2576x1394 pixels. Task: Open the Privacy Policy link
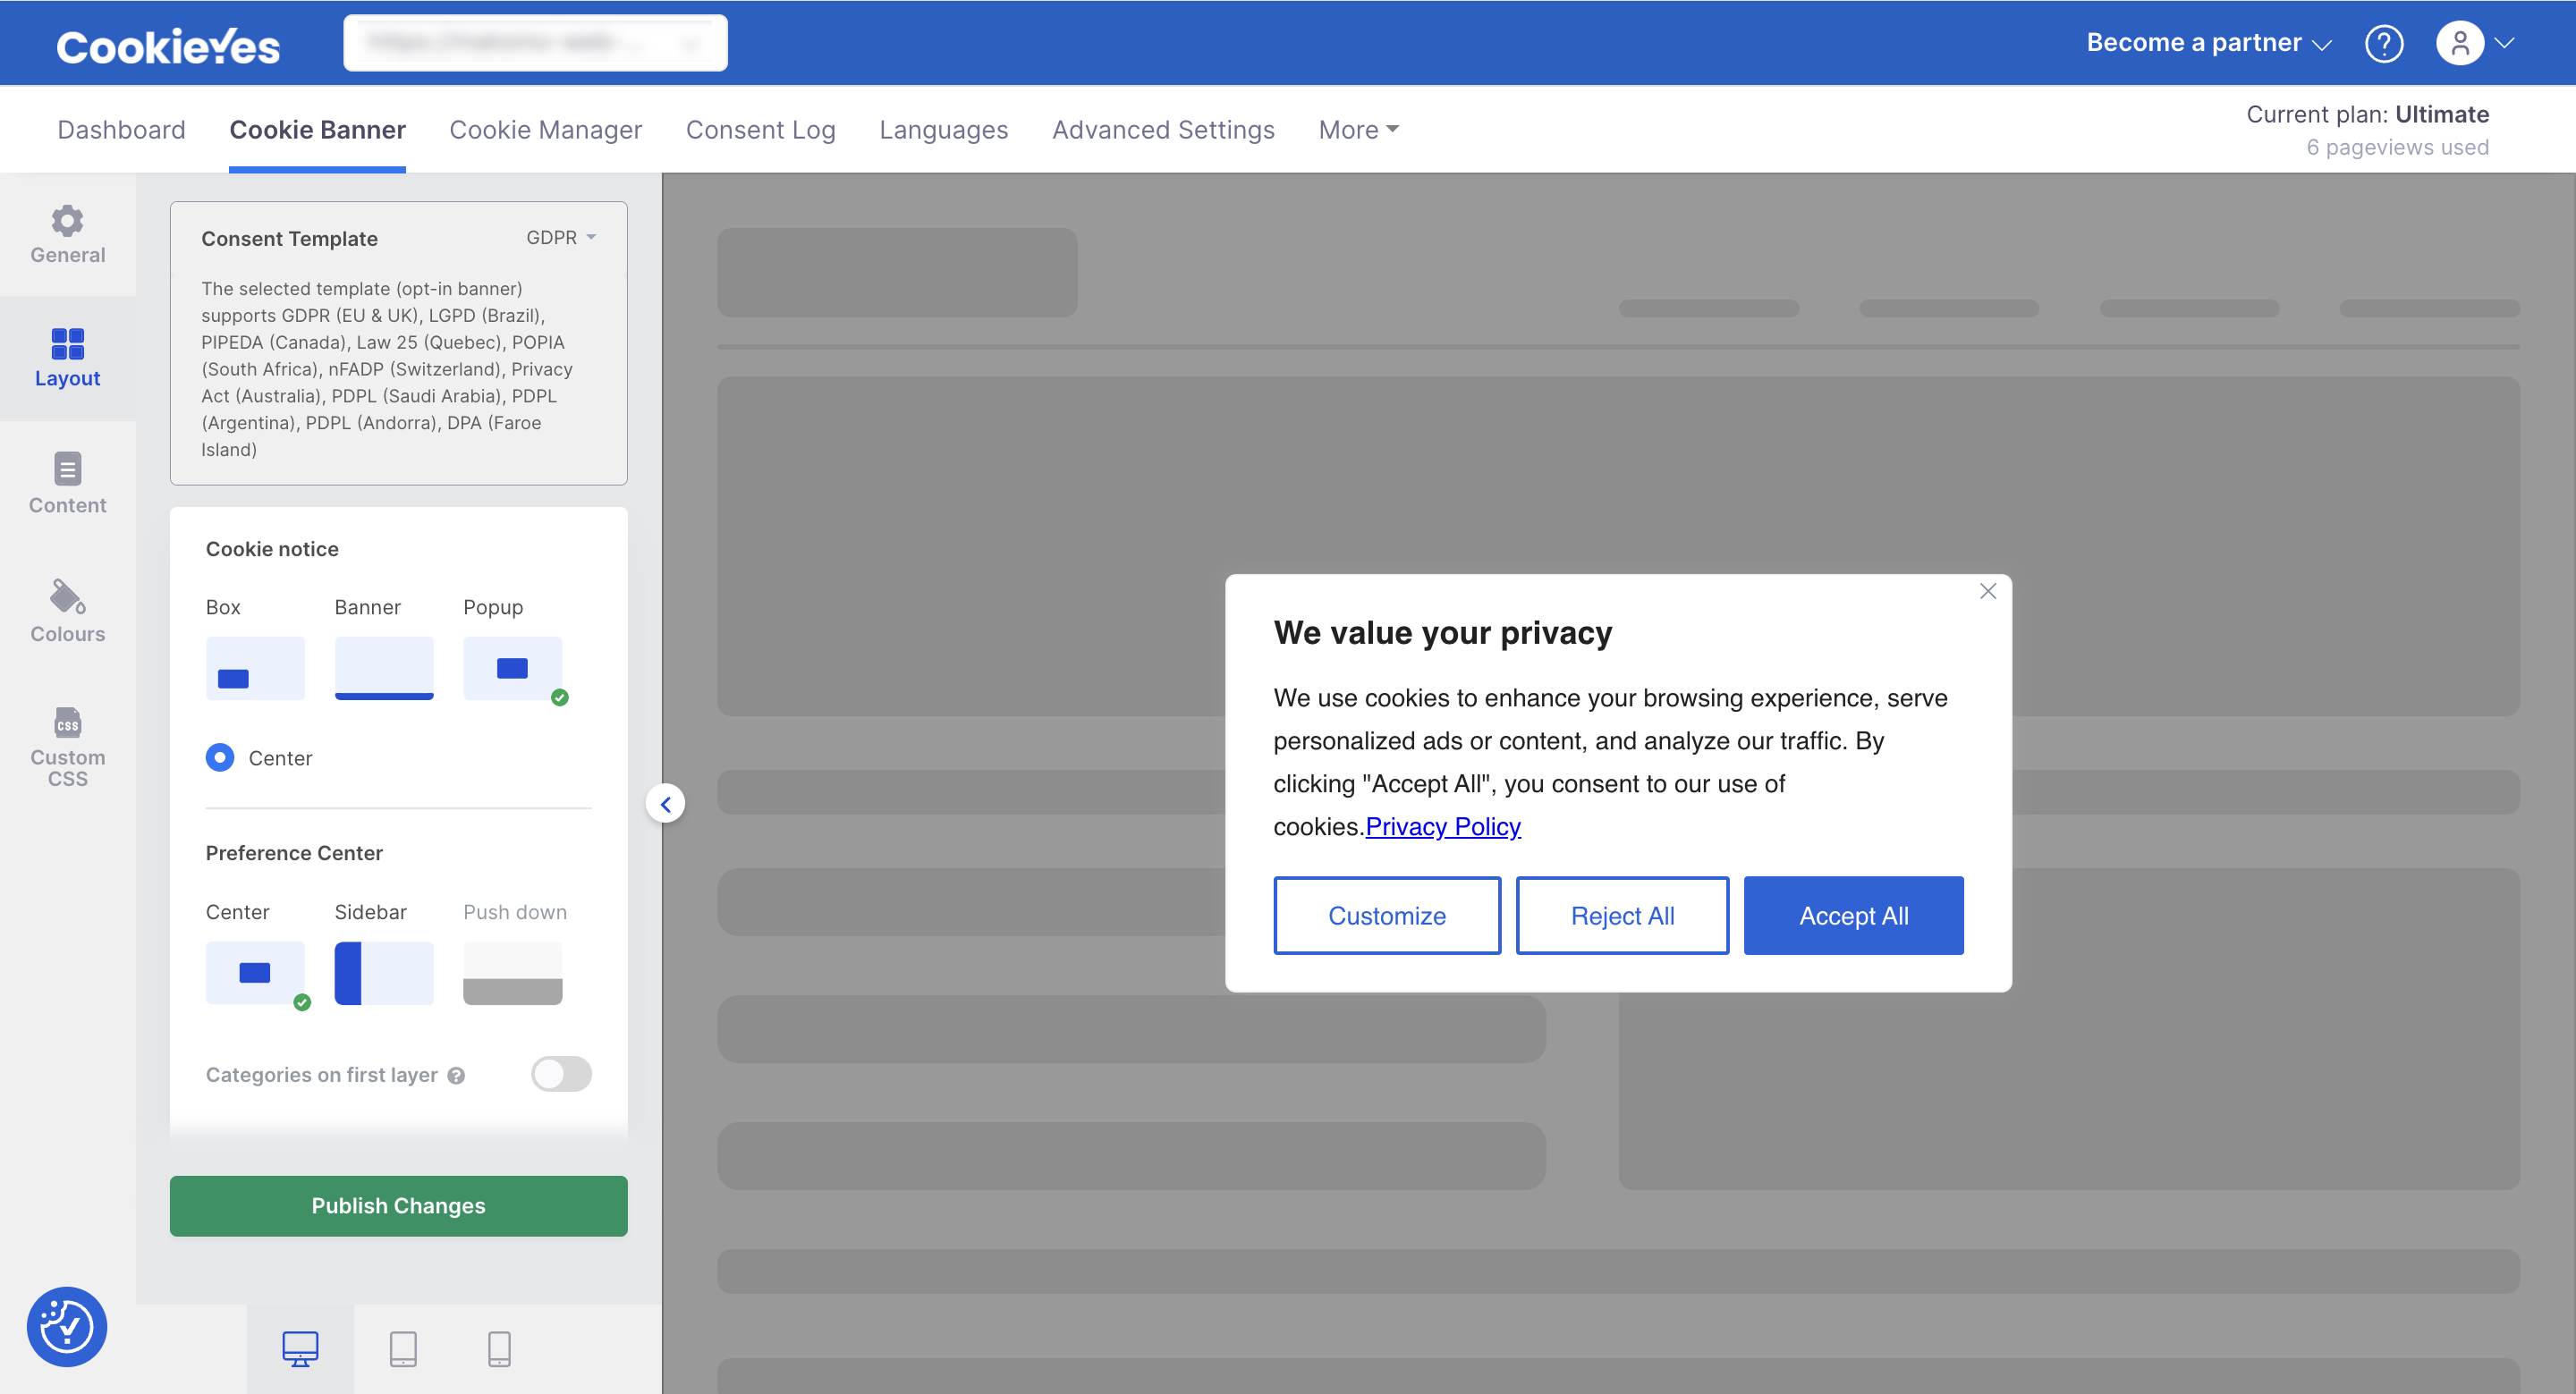[1442, 826]
